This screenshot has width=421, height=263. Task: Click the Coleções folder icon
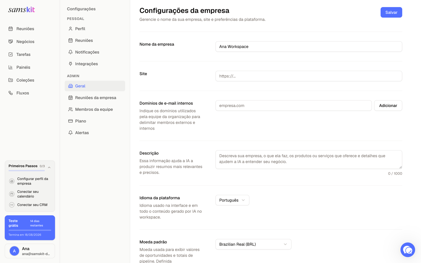(x=11, y=80)
